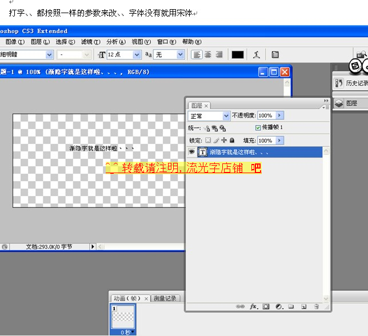Screen dimensions: 368x336
Task: Open the font family dropdown
Action: [x=49, y=55]
